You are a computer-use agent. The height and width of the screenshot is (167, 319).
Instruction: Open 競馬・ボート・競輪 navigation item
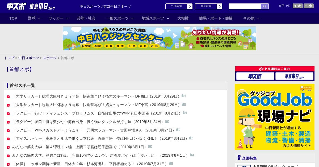(216, 18)
